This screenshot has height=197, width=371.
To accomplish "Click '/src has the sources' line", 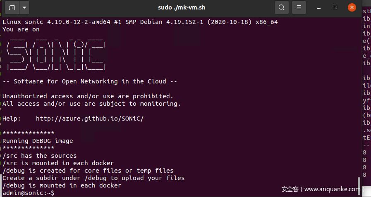I will [40, 156].
